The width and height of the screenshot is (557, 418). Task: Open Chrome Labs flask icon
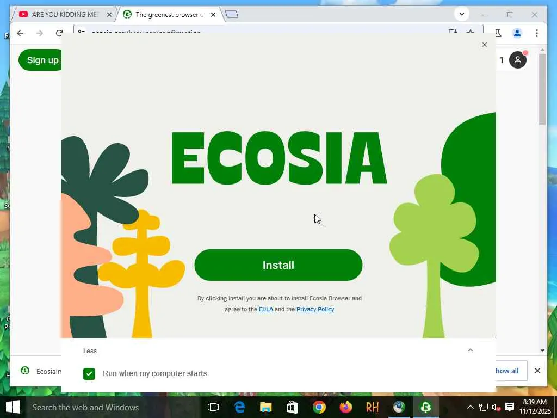[498, 33]
